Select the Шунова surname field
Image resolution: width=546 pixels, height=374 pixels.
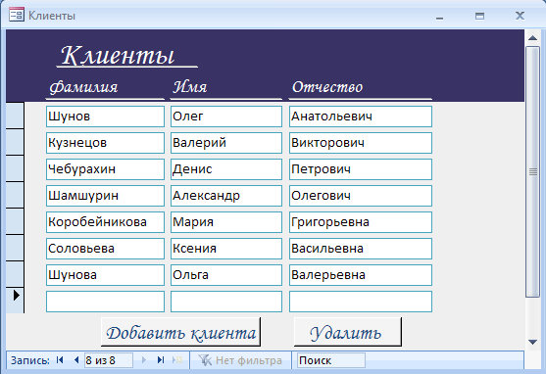tap(105, 275)
